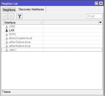
Task: Select the Discovery Interfaces tab
Action: (x=31, y=9)
